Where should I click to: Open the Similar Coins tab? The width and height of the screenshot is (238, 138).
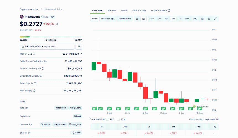(x=139, y=10)
